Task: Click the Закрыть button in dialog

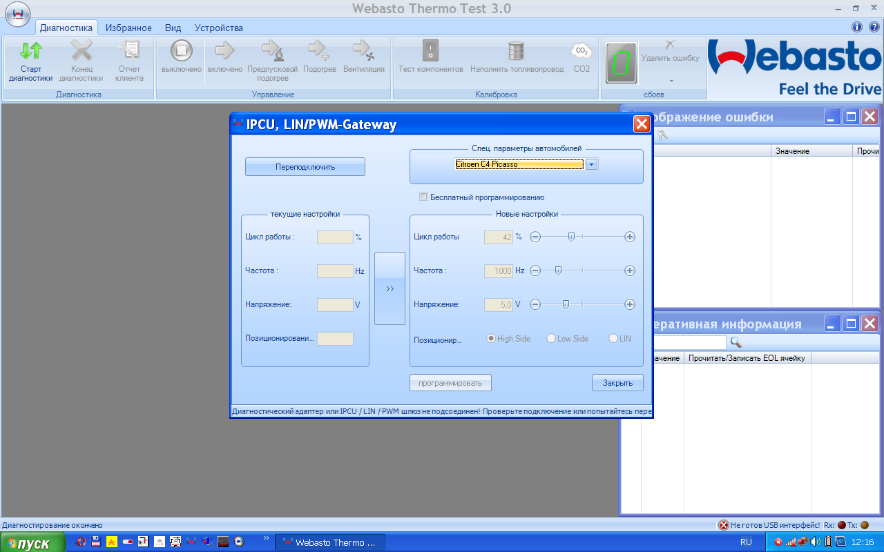Action: pyautogui.click(x=617, y=382)
